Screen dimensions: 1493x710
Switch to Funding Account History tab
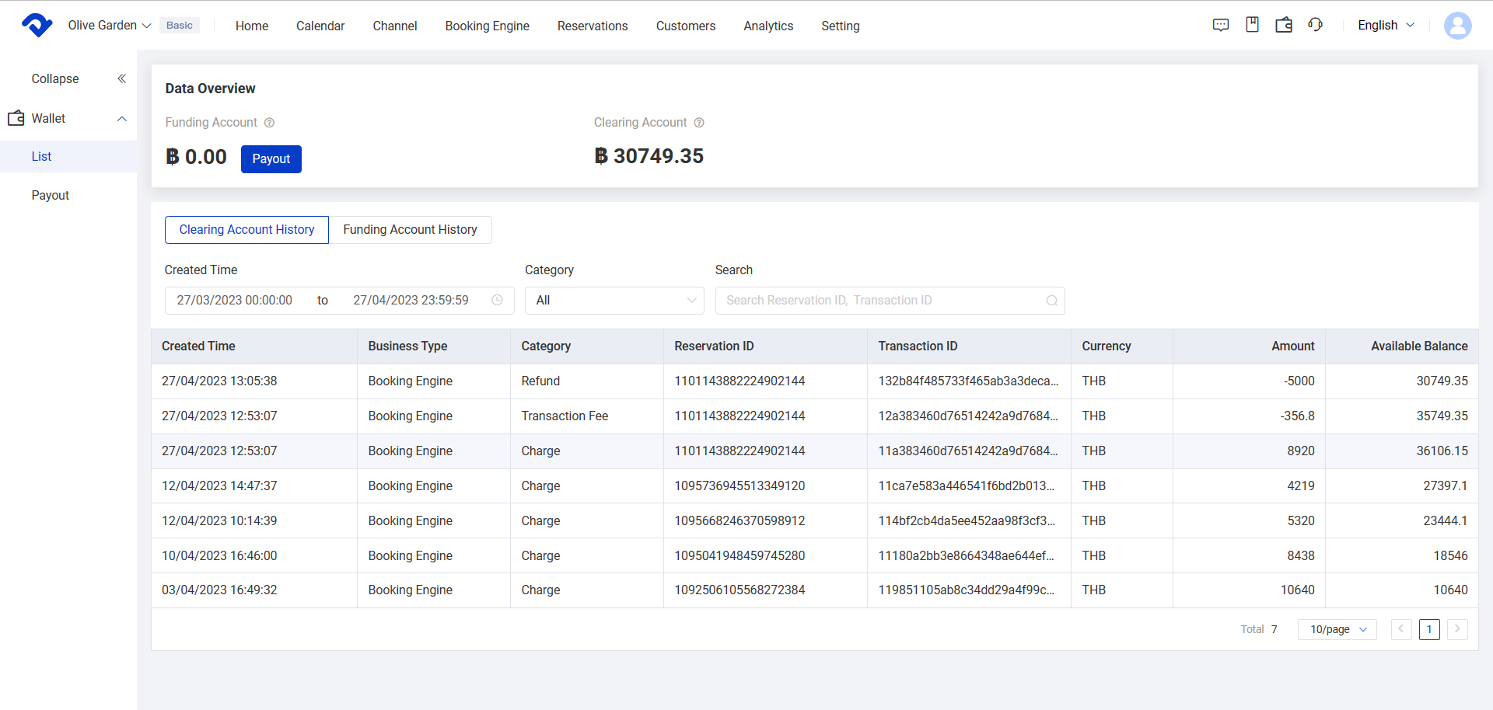click(x=410, y=230)
